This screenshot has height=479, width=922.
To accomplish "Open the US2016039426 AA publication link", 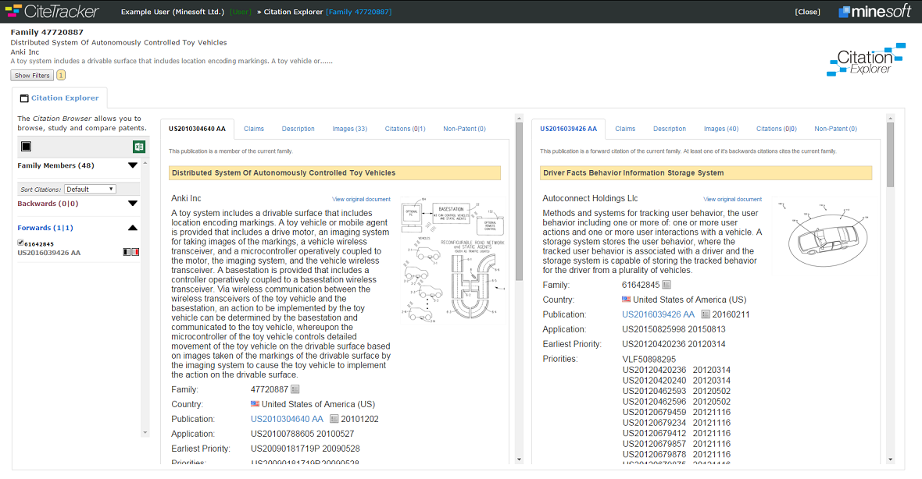I will (659, 314).
